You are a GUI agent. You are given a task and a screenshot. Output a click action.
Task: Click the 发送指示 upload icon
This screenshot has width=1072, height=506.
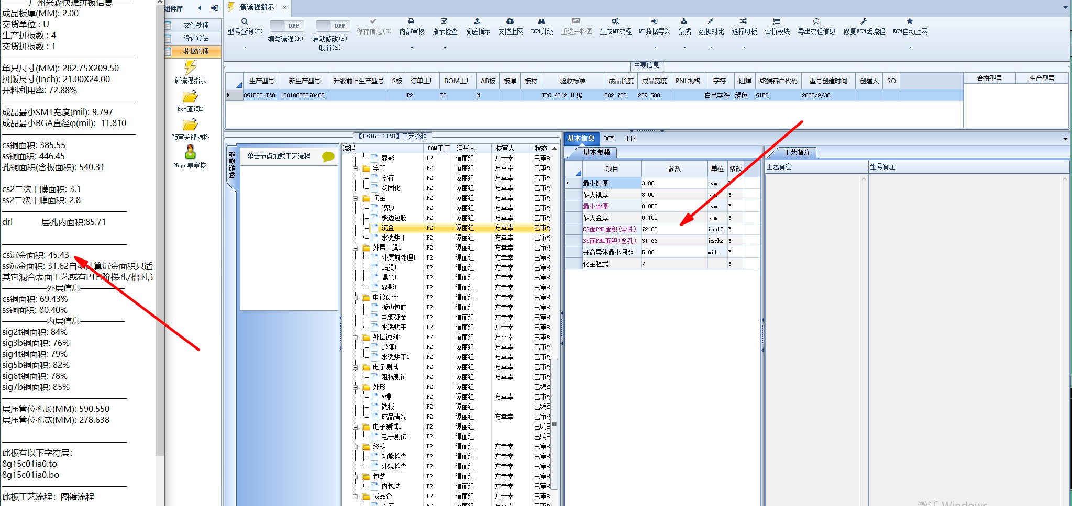pyautogui.click(x=477, y=21)
